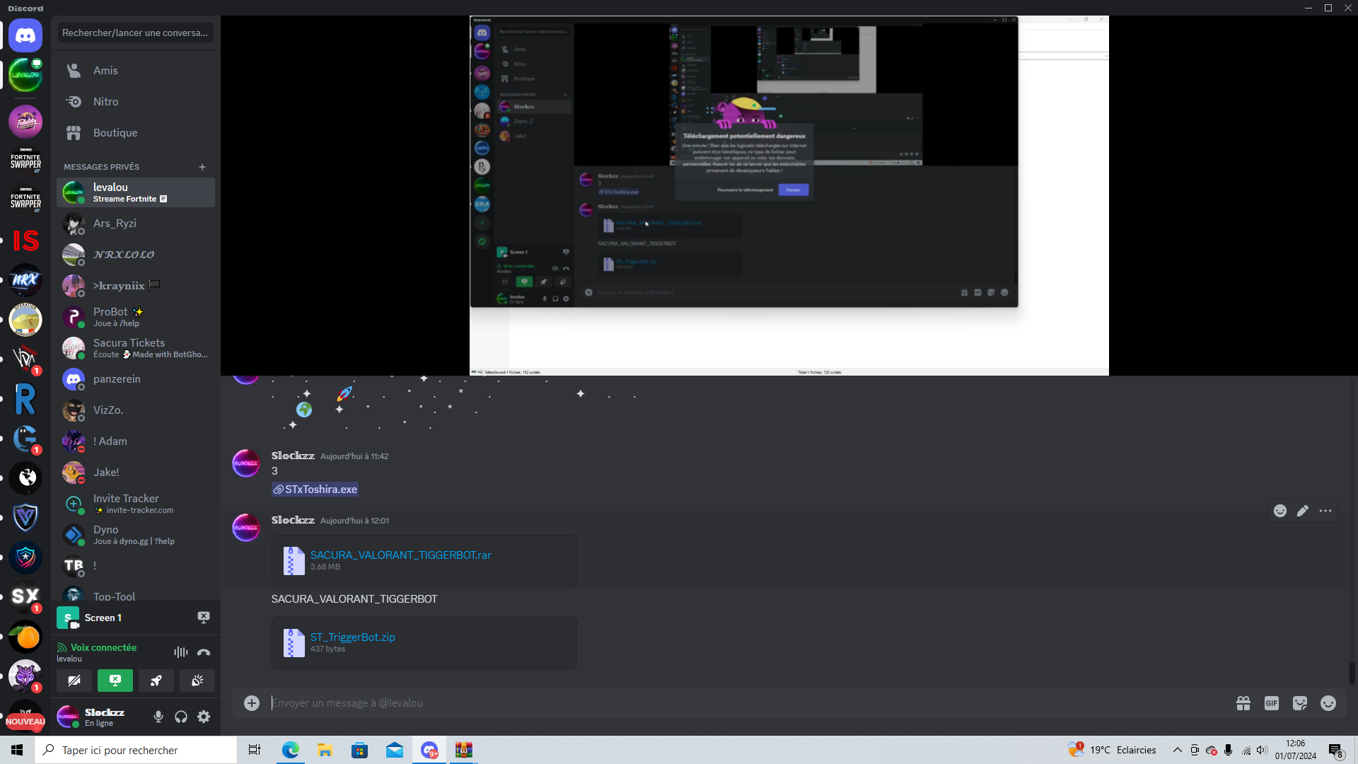
Task: Open File Explorer from taskbar
Action: (325, 750)
